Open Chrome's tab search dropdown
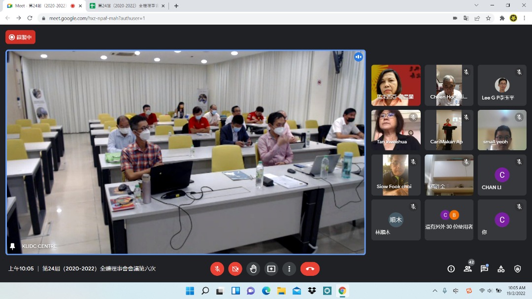Screen dimensions: 532x299 click(x=476, y=5)
